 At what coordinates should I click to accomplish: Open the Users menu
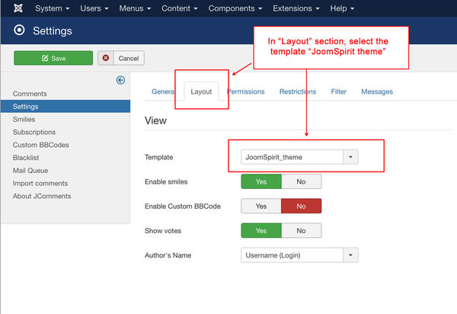pyautogui.click(x=94, y=8)
